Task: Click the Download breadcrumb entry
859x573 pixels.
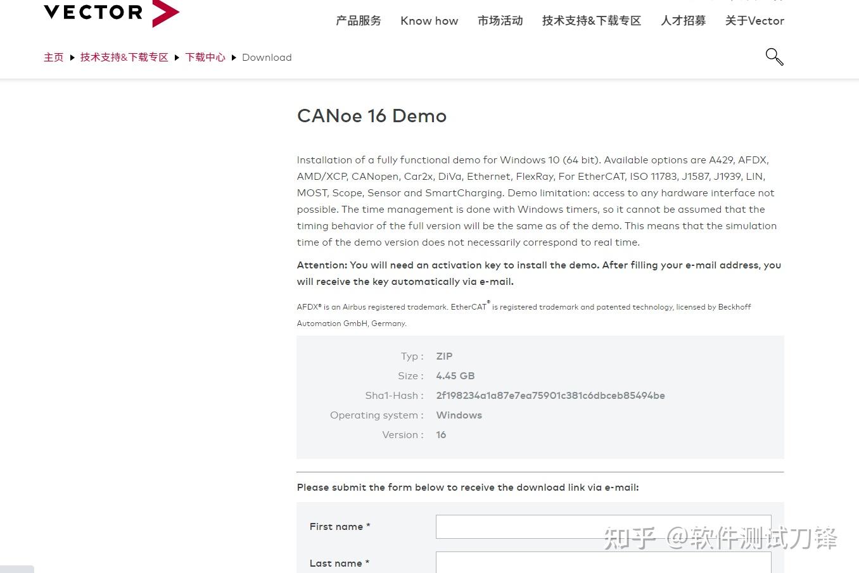Action: pos(267,57)
